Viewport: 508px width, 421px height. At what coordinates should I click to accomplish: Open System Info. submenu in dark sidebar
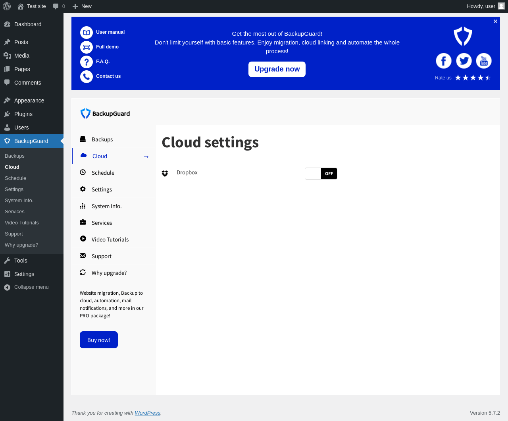click(x=19, y=201)
